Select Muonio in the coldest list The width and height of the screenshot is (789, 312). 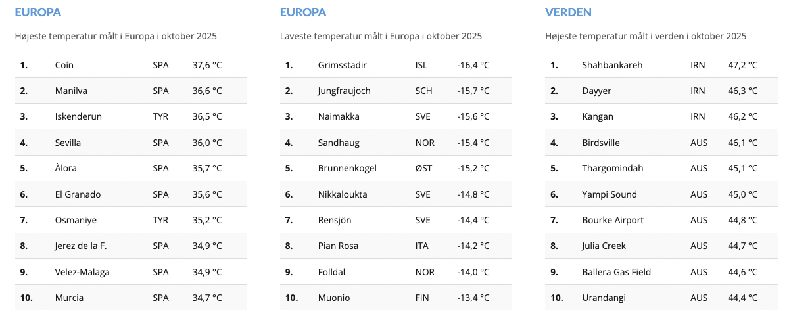[x=334, y=298]
